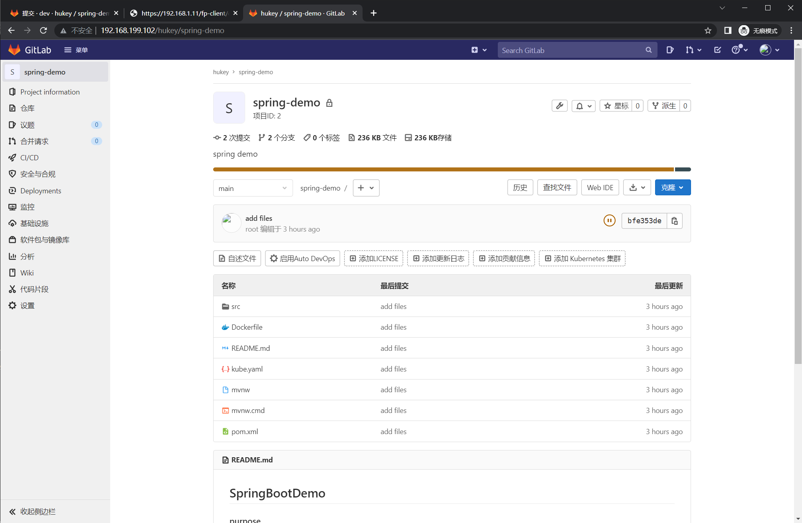Open merge requests dropdown in top navigation
The height and width of the screenshot is (523, 802).
693,50
